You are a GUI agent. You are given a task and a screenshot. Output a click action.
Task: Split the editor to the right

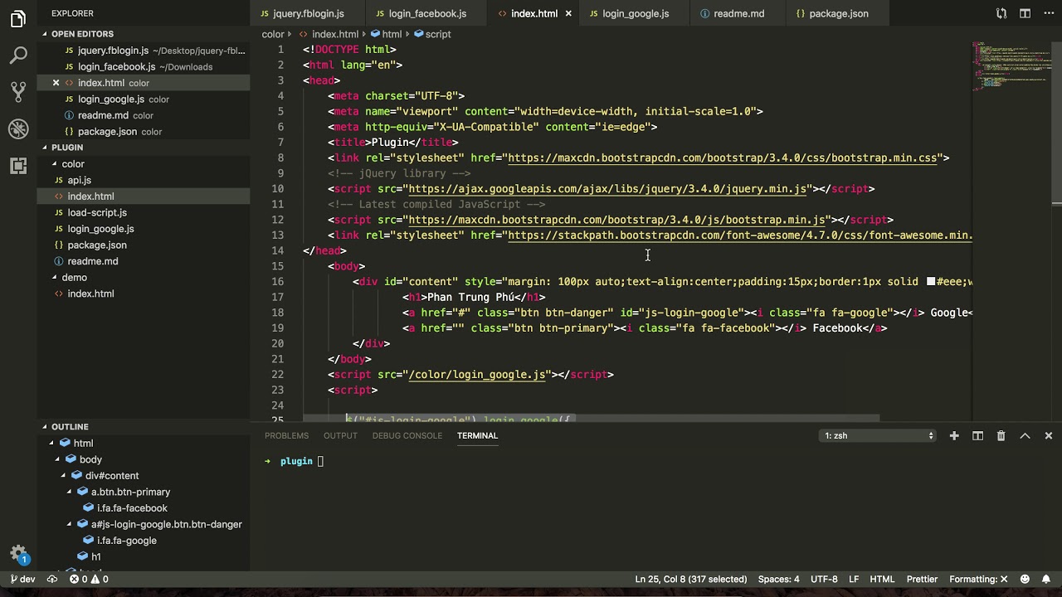point(1025,13)
